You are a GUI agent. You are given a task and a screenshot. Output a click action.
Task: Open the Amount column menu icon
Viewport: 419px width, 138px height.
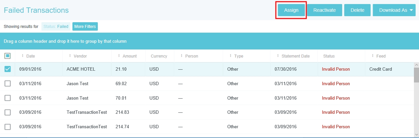tap(119, 56)
